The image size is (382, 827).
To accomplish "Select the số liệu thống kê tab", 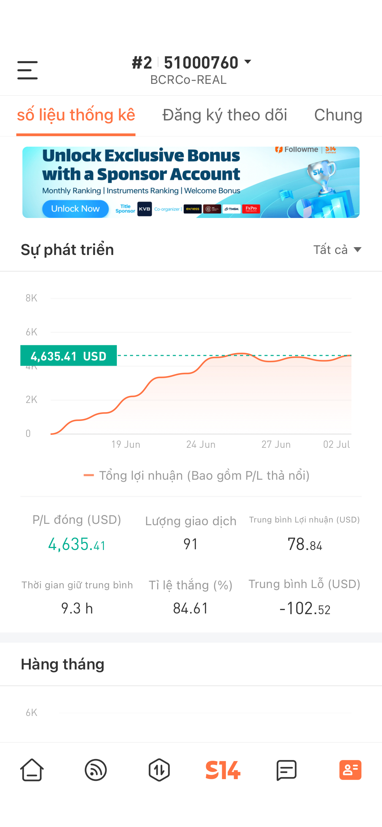I will pos(76,115).
